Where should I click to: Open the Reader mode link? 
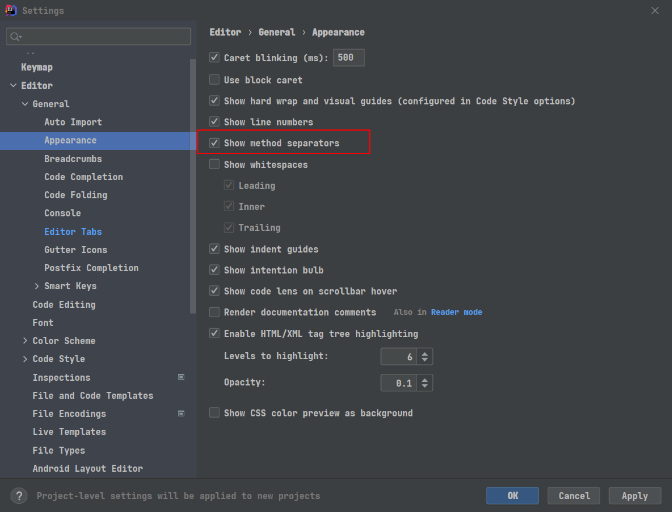(x=456, y=313)
